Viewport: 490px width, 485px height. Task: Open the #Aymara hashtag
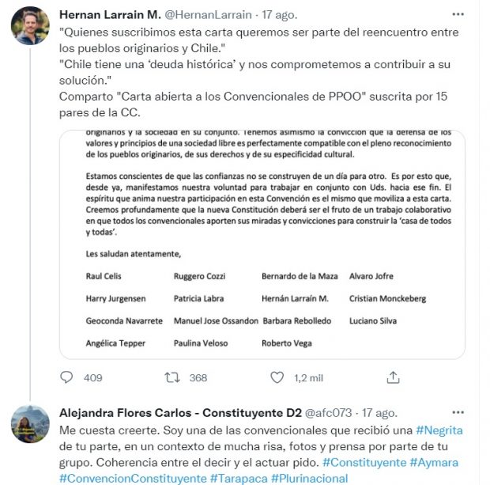(x=435, y=462)
